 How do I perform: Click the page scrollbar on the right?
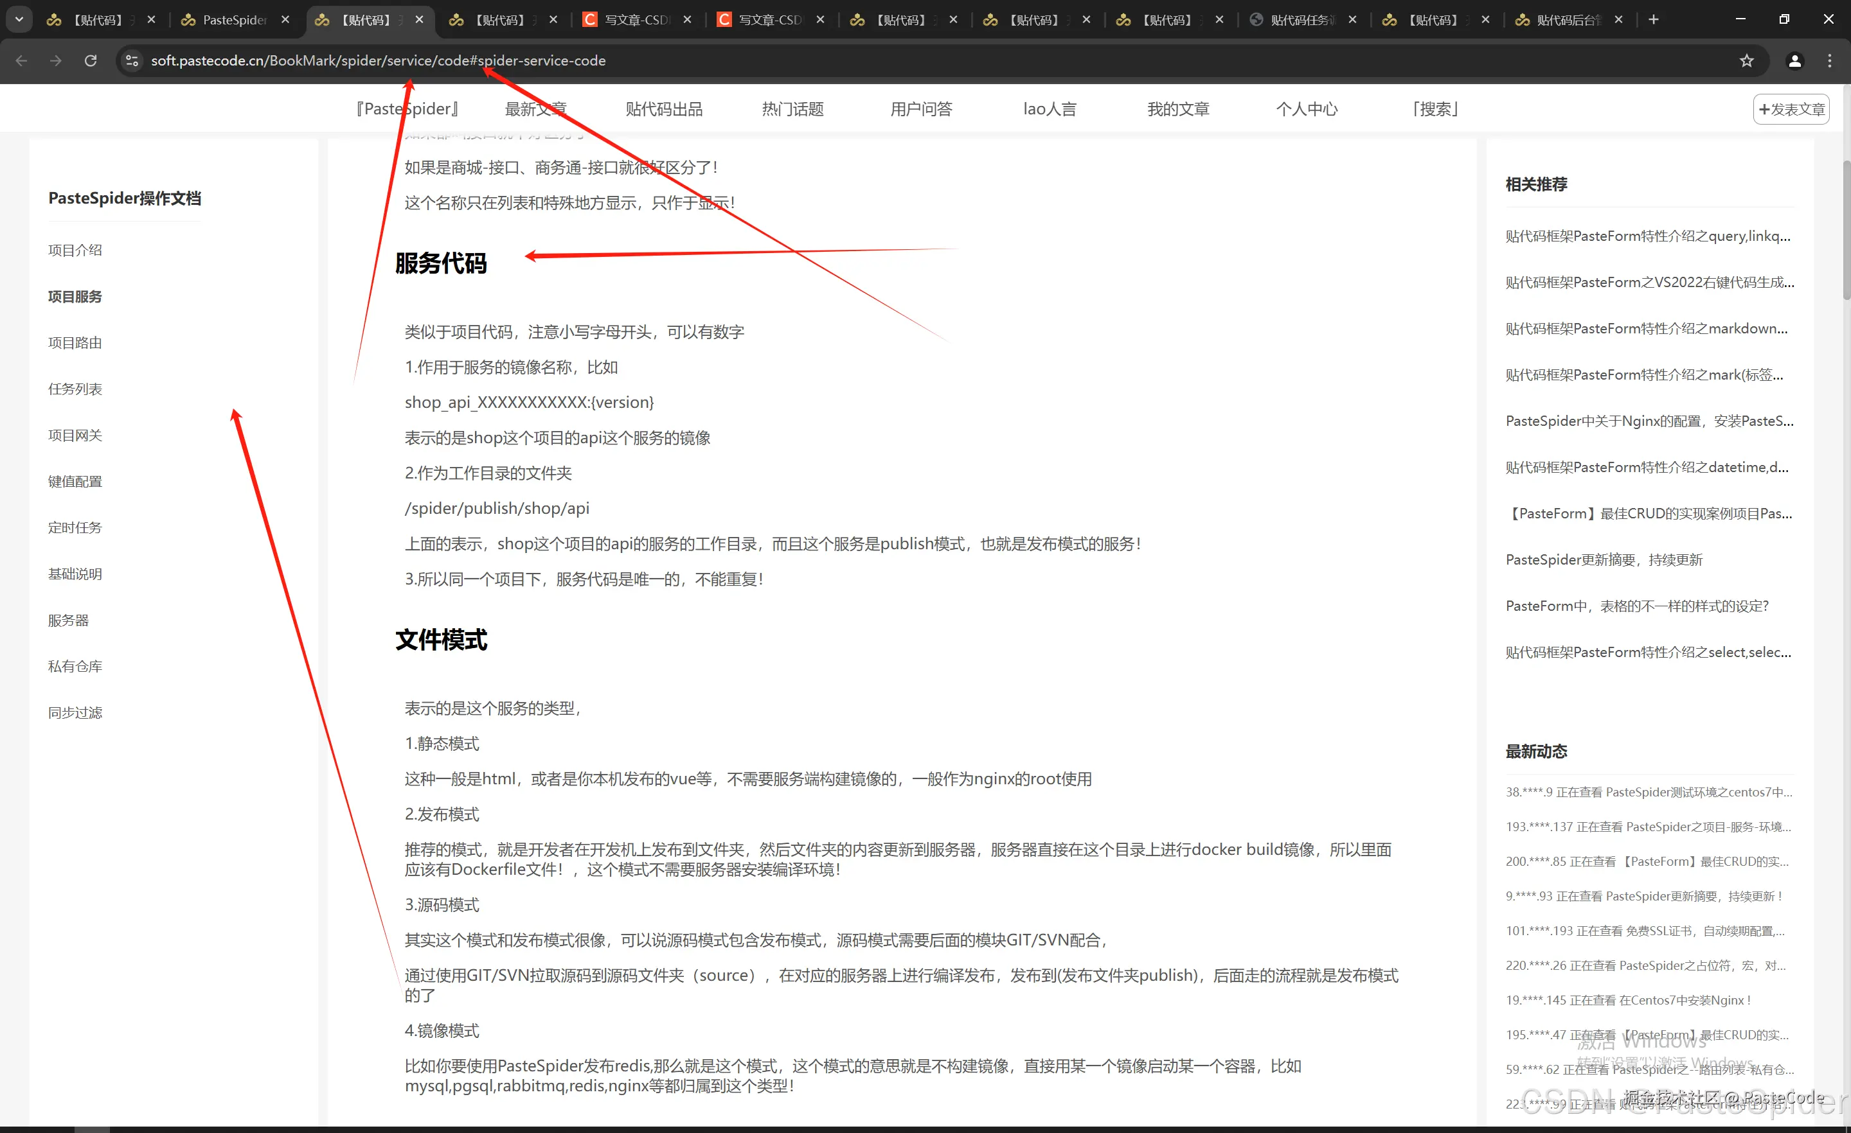click(1845, 225)
